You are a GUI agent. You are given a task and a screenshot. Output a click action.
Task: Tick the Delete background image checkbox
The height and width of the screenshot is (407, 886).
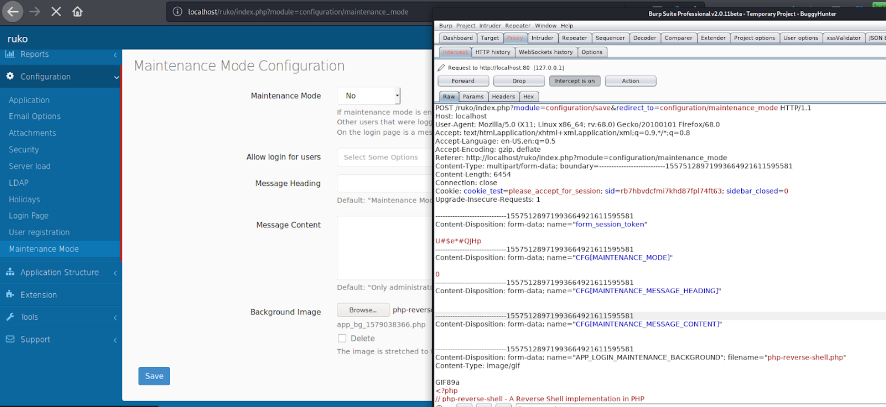pos(342,339)
